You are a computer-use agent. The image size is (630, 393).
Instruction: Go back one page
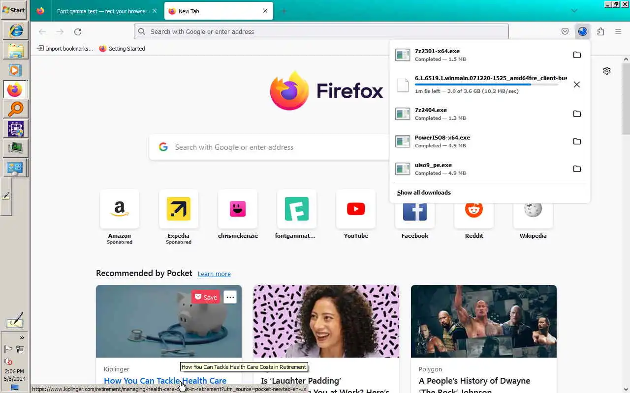tap(42, 31)
